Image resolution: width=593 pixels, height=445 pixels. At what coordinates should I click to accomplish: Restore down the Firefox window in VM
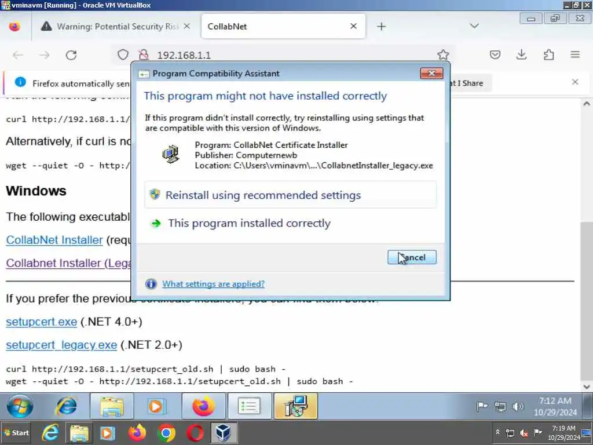click(555, 19)
